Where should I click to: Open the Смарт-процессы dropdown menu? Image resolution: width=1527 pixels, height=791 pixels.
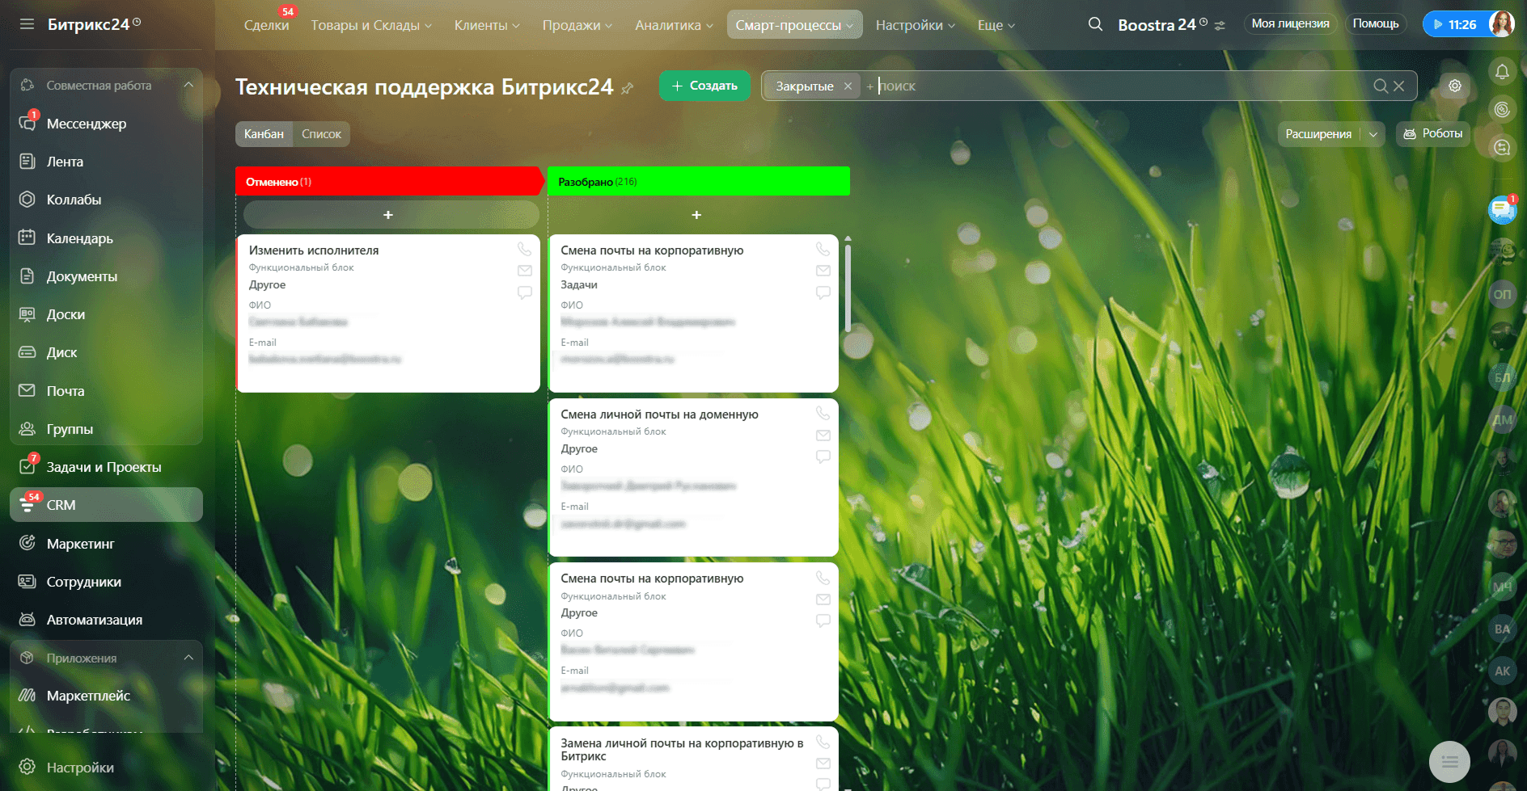[794, 25]
